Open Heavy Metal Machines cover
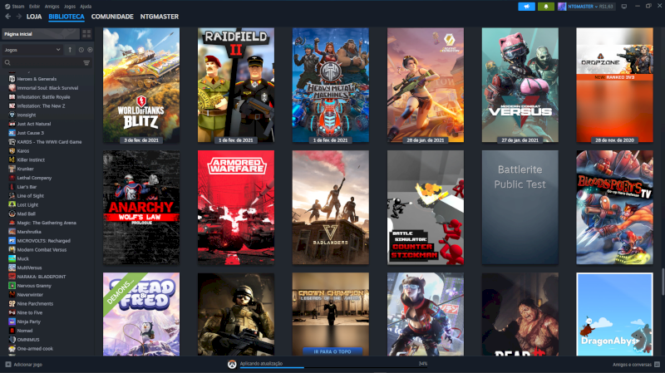Image resolution: width=665 pixels, height=373 pixels. [330, 86]
